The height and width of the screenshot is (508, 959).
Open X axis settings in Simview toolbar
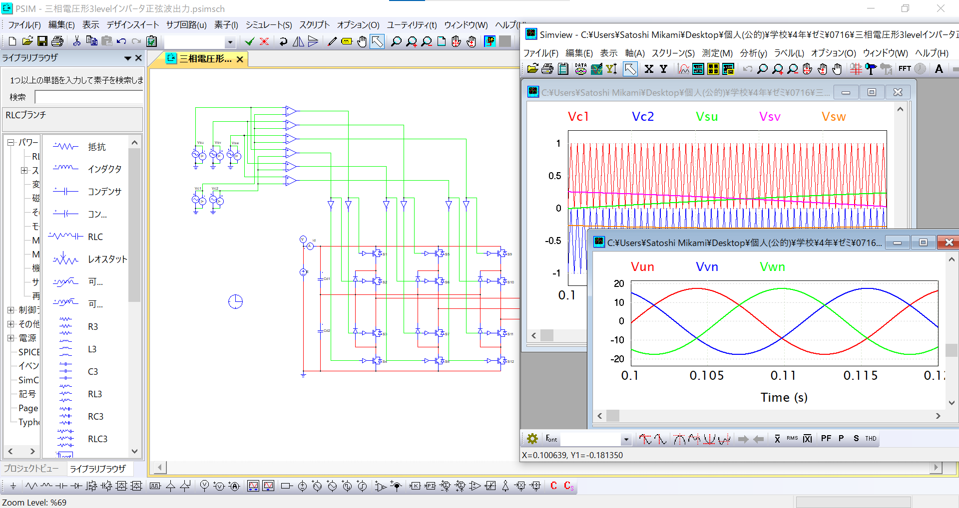pyautogui.click(x=649, y=69)
